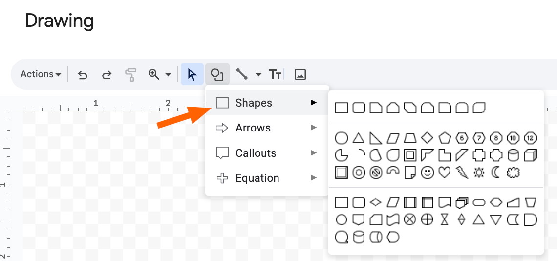This screenshot has width=557, height=261.
Task: Select the Shapes menu entry
Action: click(267, 103)
